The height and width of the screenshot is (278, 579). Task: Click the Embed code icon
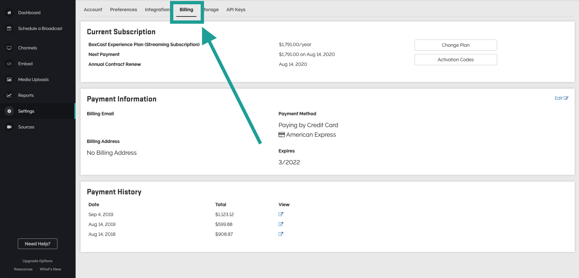pyautogui.click(x=9, y=64)
